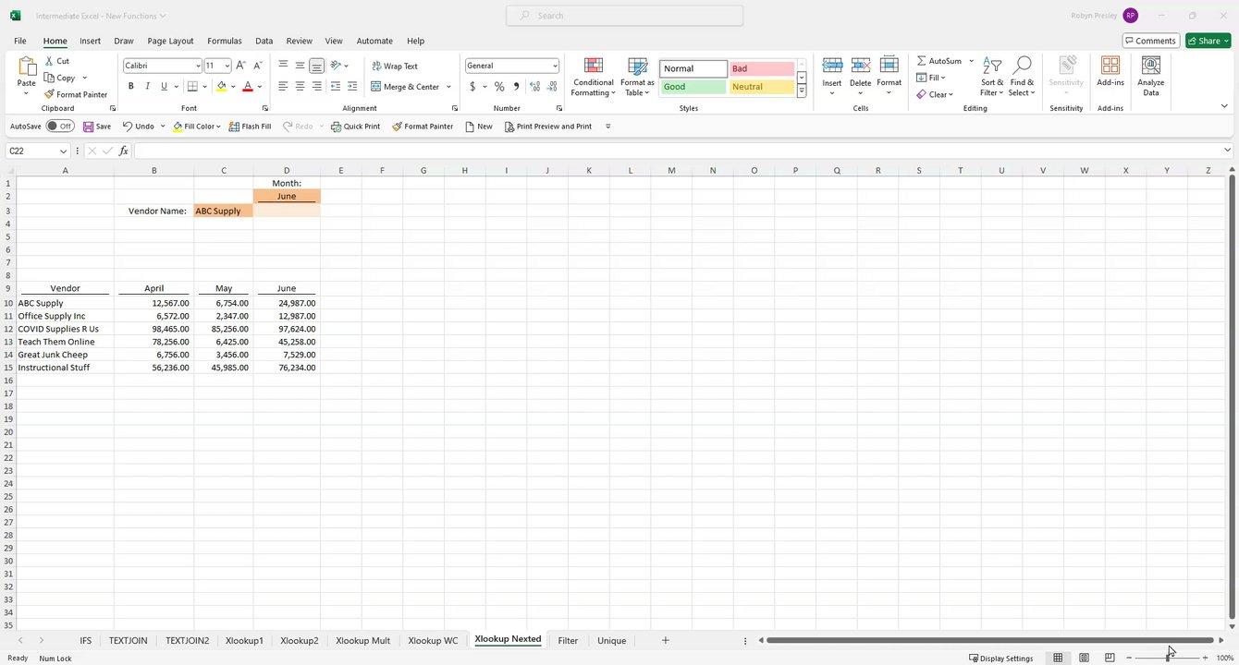1239x665 pixels.
Task: Click the Search box in title bar
Action: coord(624,16)
